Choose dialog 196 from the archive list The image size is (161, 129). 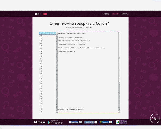[47, 74]
